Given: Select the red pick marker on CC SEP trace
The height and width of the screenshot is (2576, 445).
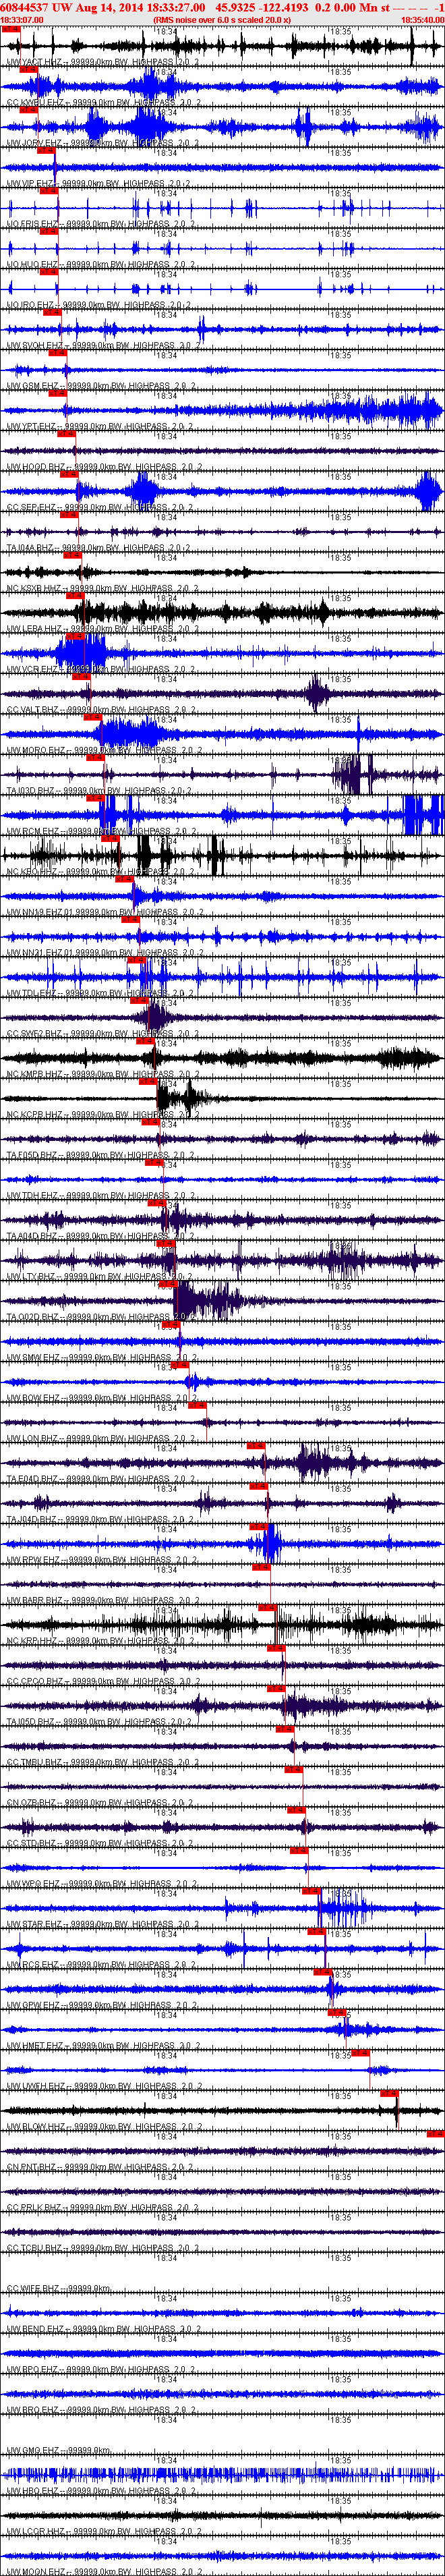Looking at the screenshot, I should tap(69, 475).
